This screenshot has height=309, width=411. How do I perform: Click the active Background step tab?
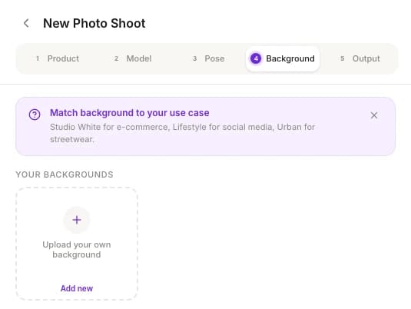pyautogui.click(x=283, y=58)
